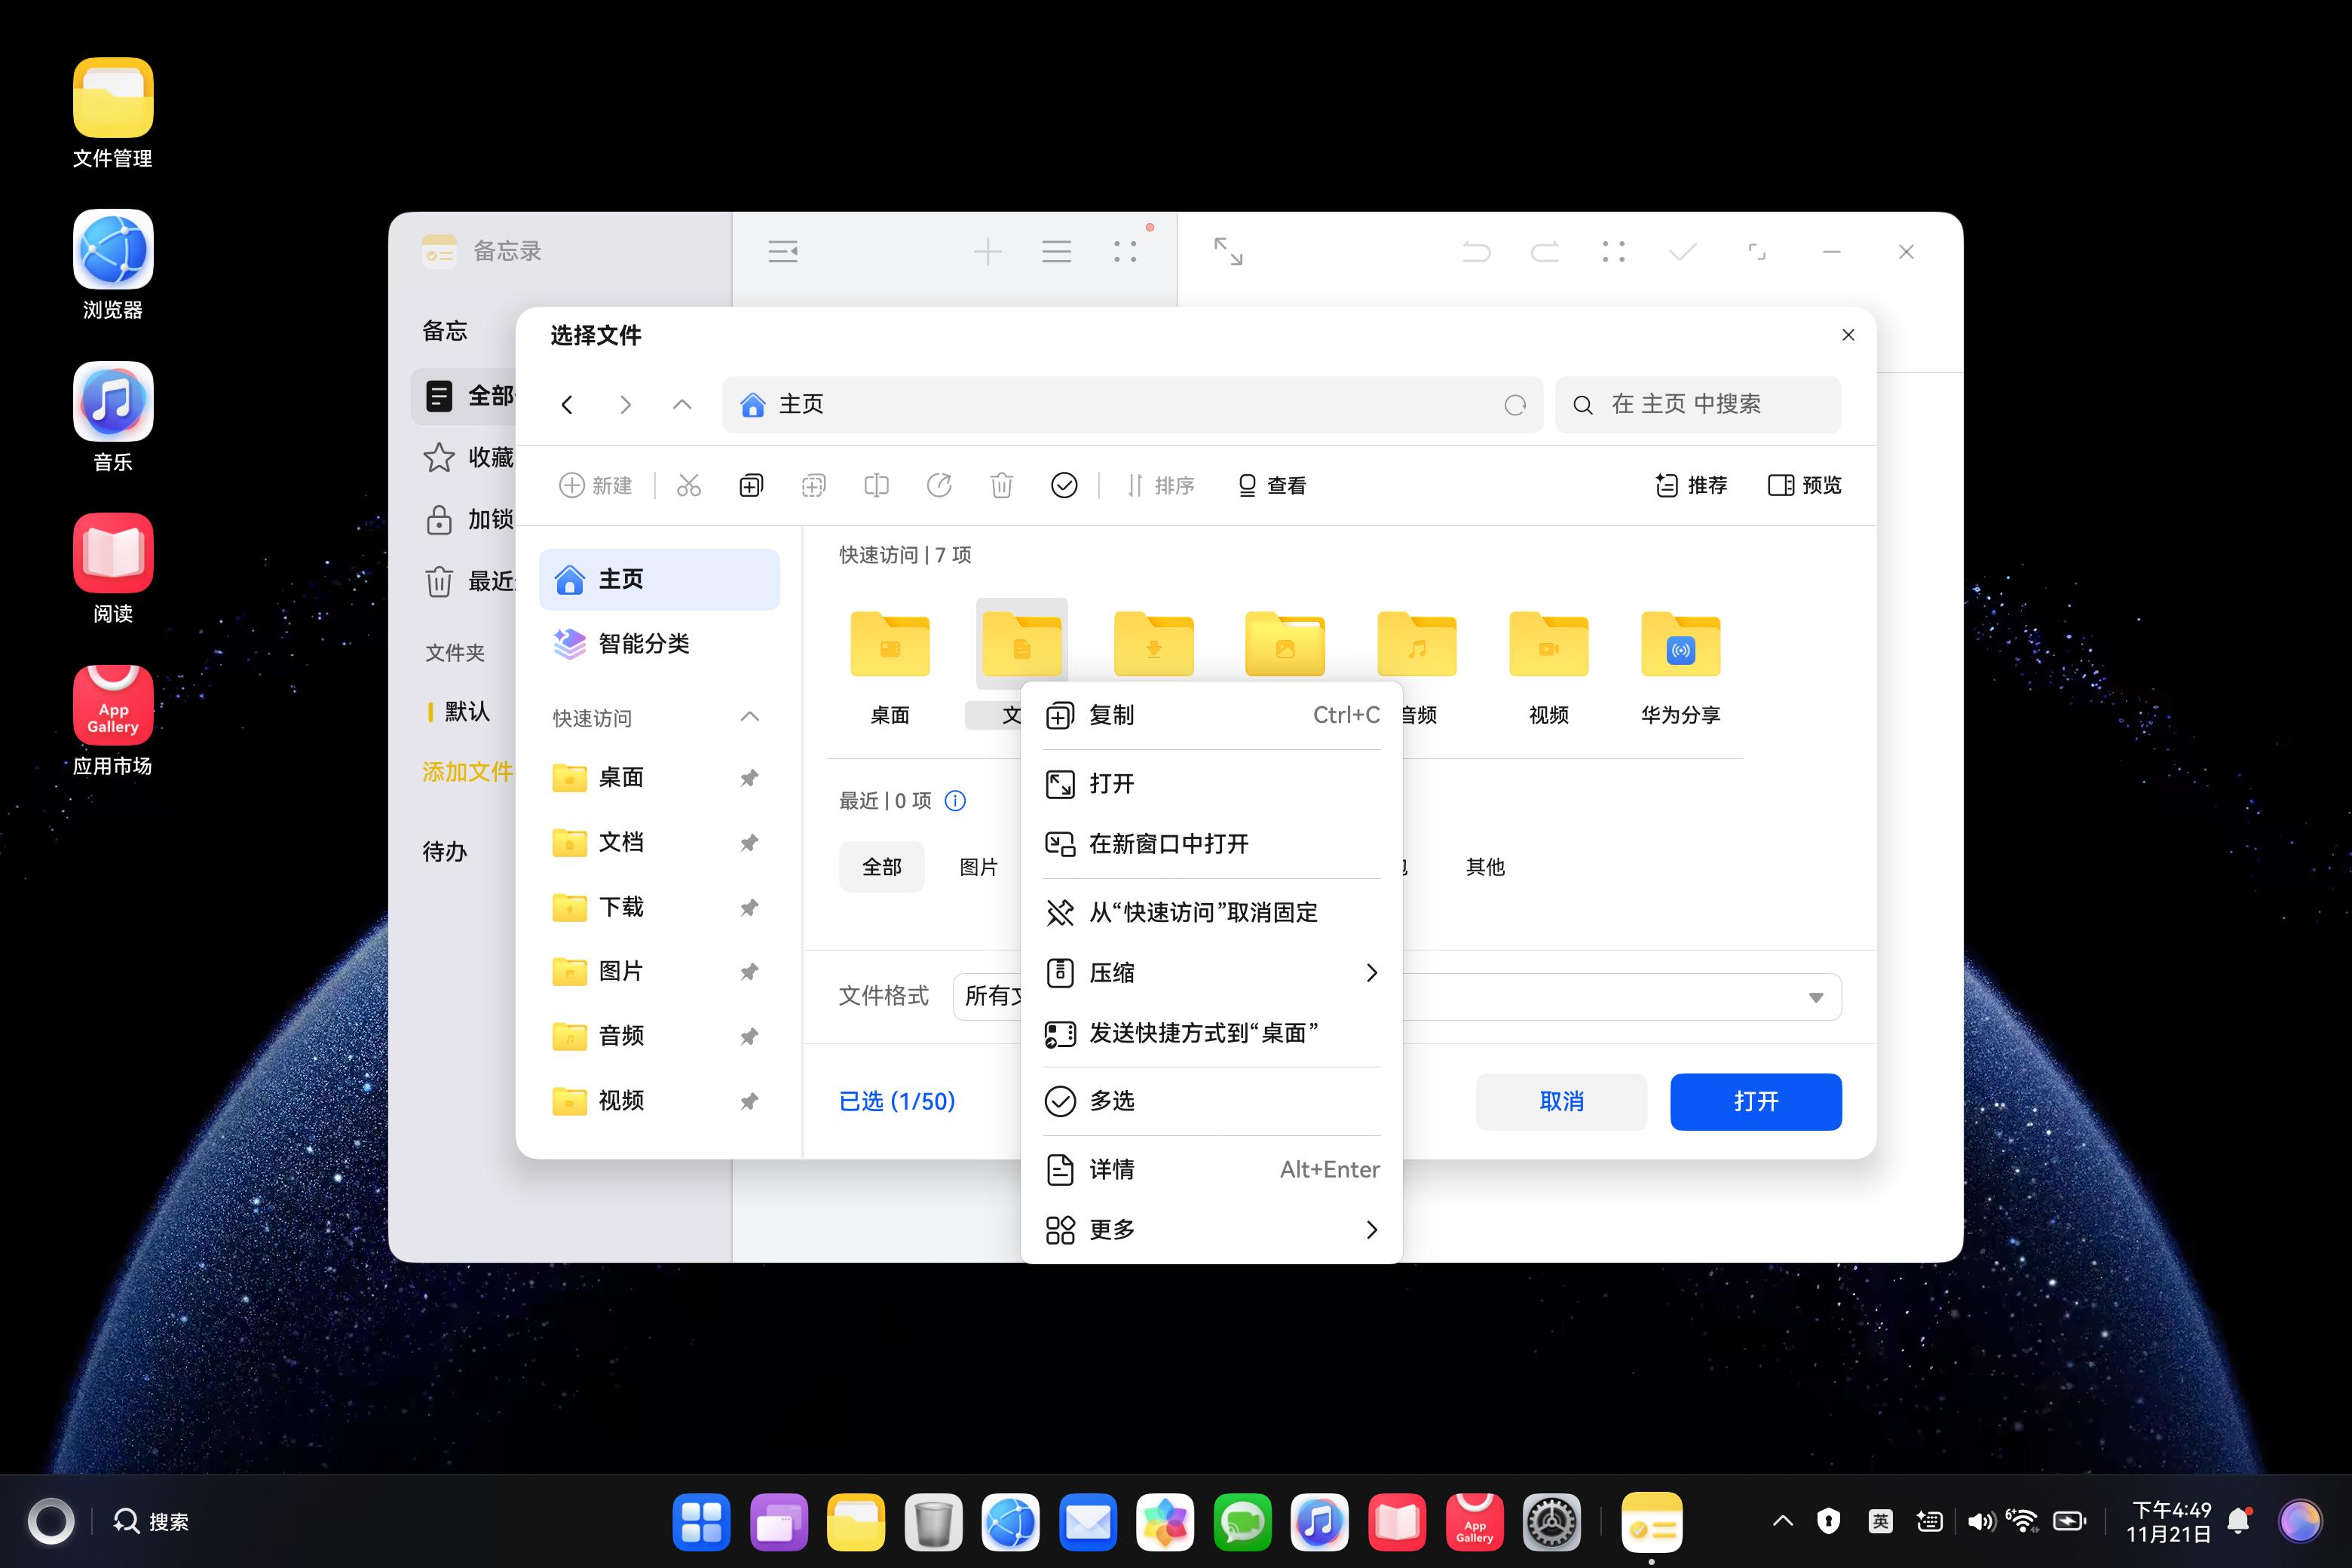Go up one directory level
The height and width of the screenshot is (1568, 2352).
[x=682, y=405]
